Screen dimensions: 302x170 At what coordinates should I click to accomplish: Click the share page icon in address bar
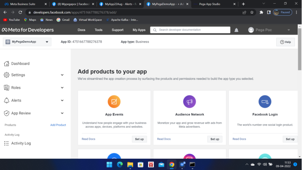244,12
